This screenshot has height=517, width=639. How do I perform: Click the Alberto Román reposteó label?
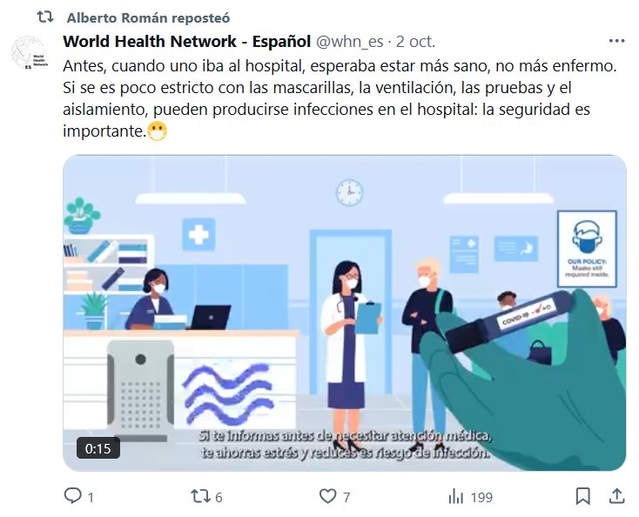[x=148, y=18]
